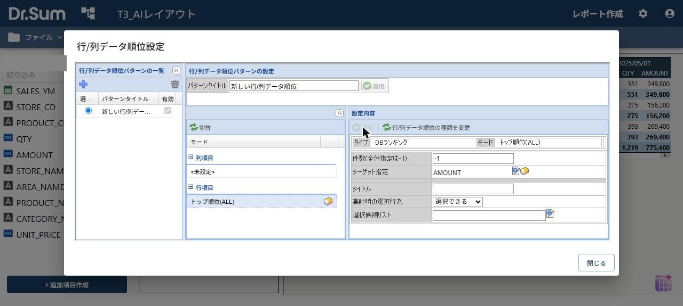Collapse the pattern list panel
The height and width of the screenshot is (306, 683).
[176, 70]
